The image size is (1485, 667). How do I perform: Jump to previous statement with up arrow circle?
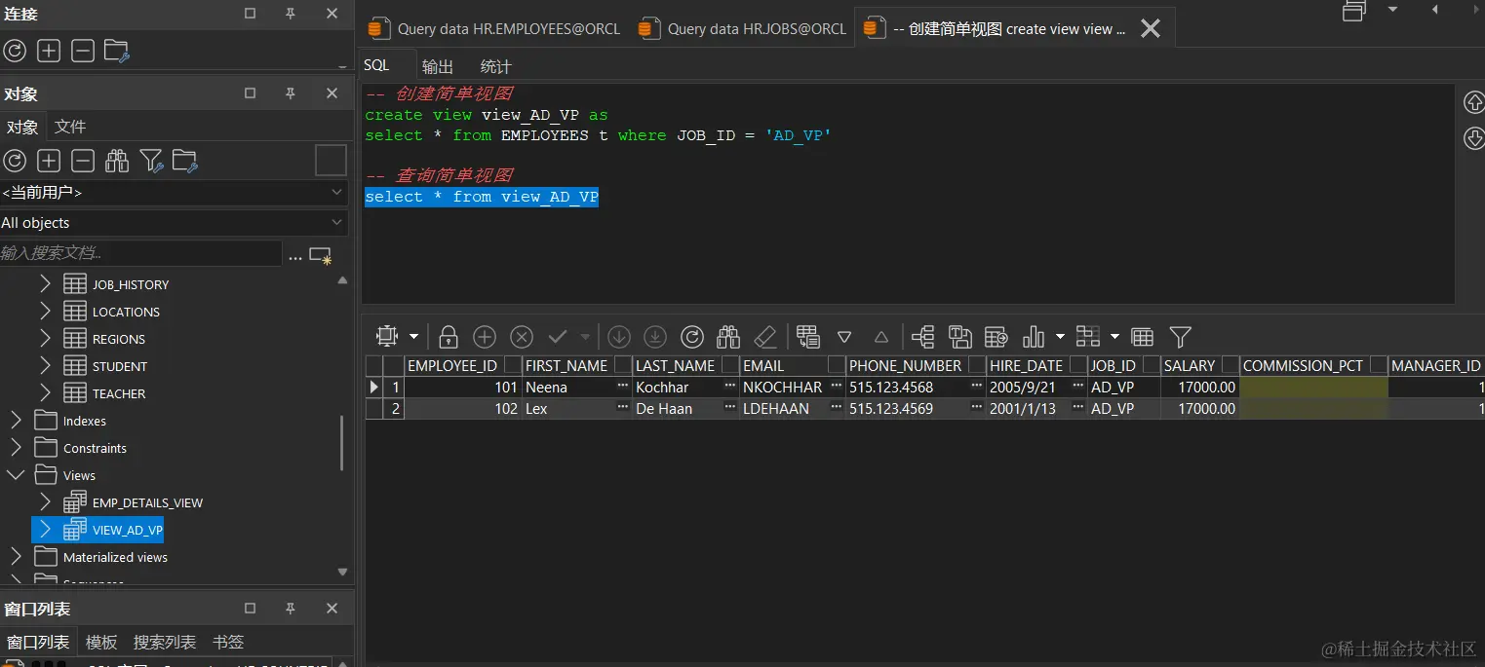coord(1473,102)
